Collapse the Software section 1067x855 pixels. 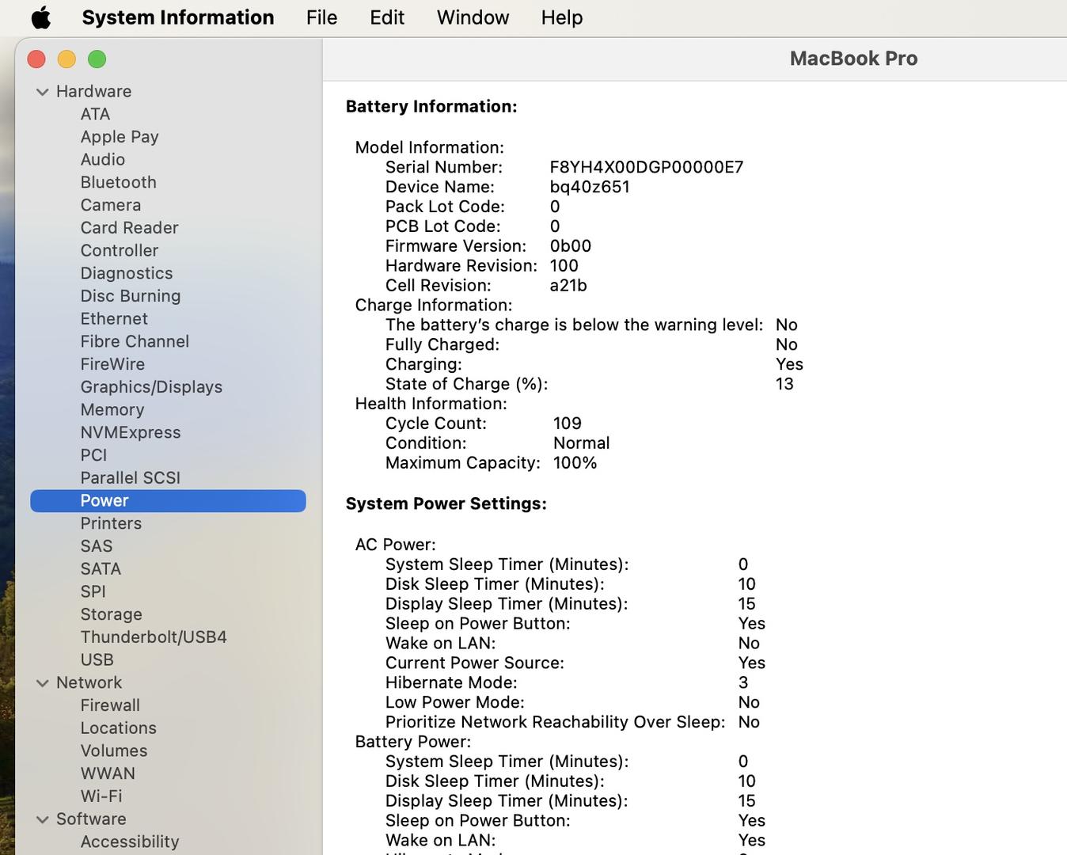(43, 819)
